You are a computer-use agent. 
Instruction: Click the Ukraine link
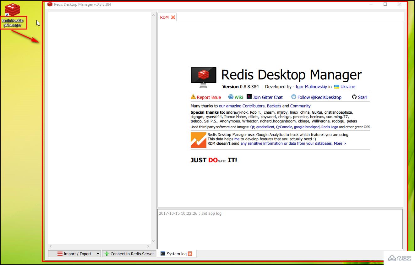(x=348, y=87)
